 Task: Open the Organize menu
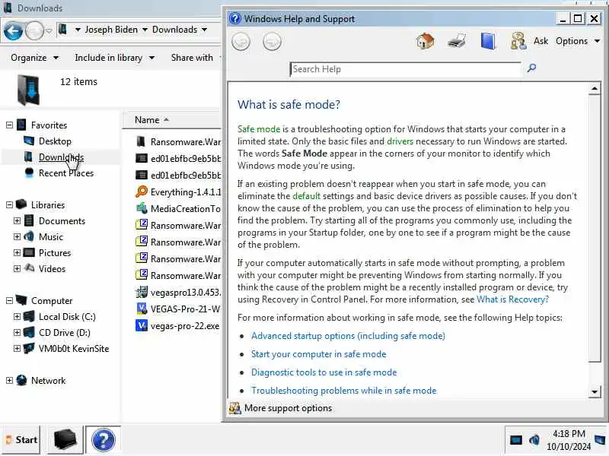click(34, 58)
